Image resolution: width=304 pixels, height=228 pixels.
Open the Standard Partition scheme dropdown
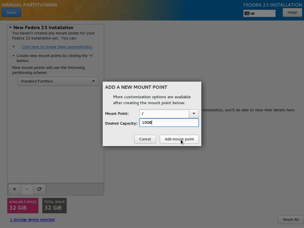coord(58,81)
